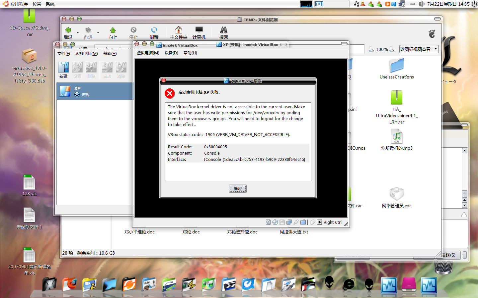478x298 pixels.
Task: Click the power button in the top panel
Action: 474,4
